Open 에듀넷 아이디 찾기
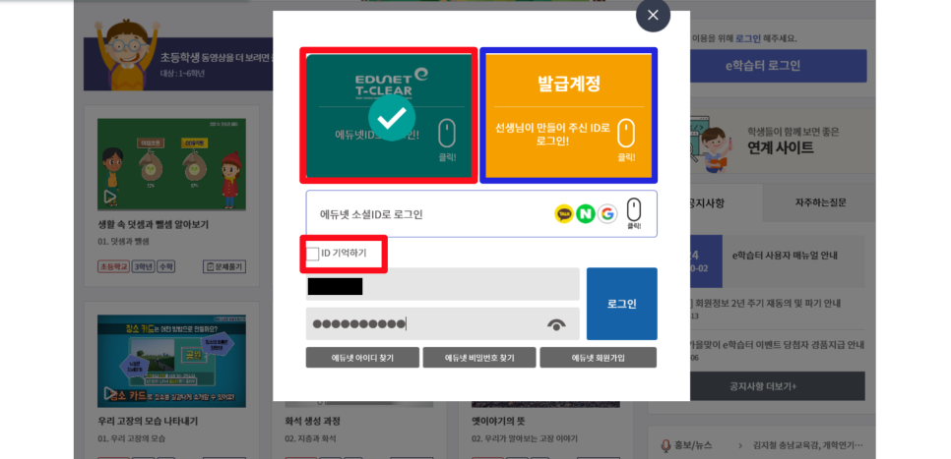Screen dimensions: 951x459 tap(362, 358)
